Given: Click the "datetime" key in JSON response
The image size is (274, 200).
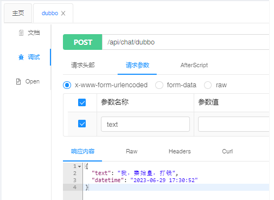Looking at the screenshot, I should coord(107,180).
